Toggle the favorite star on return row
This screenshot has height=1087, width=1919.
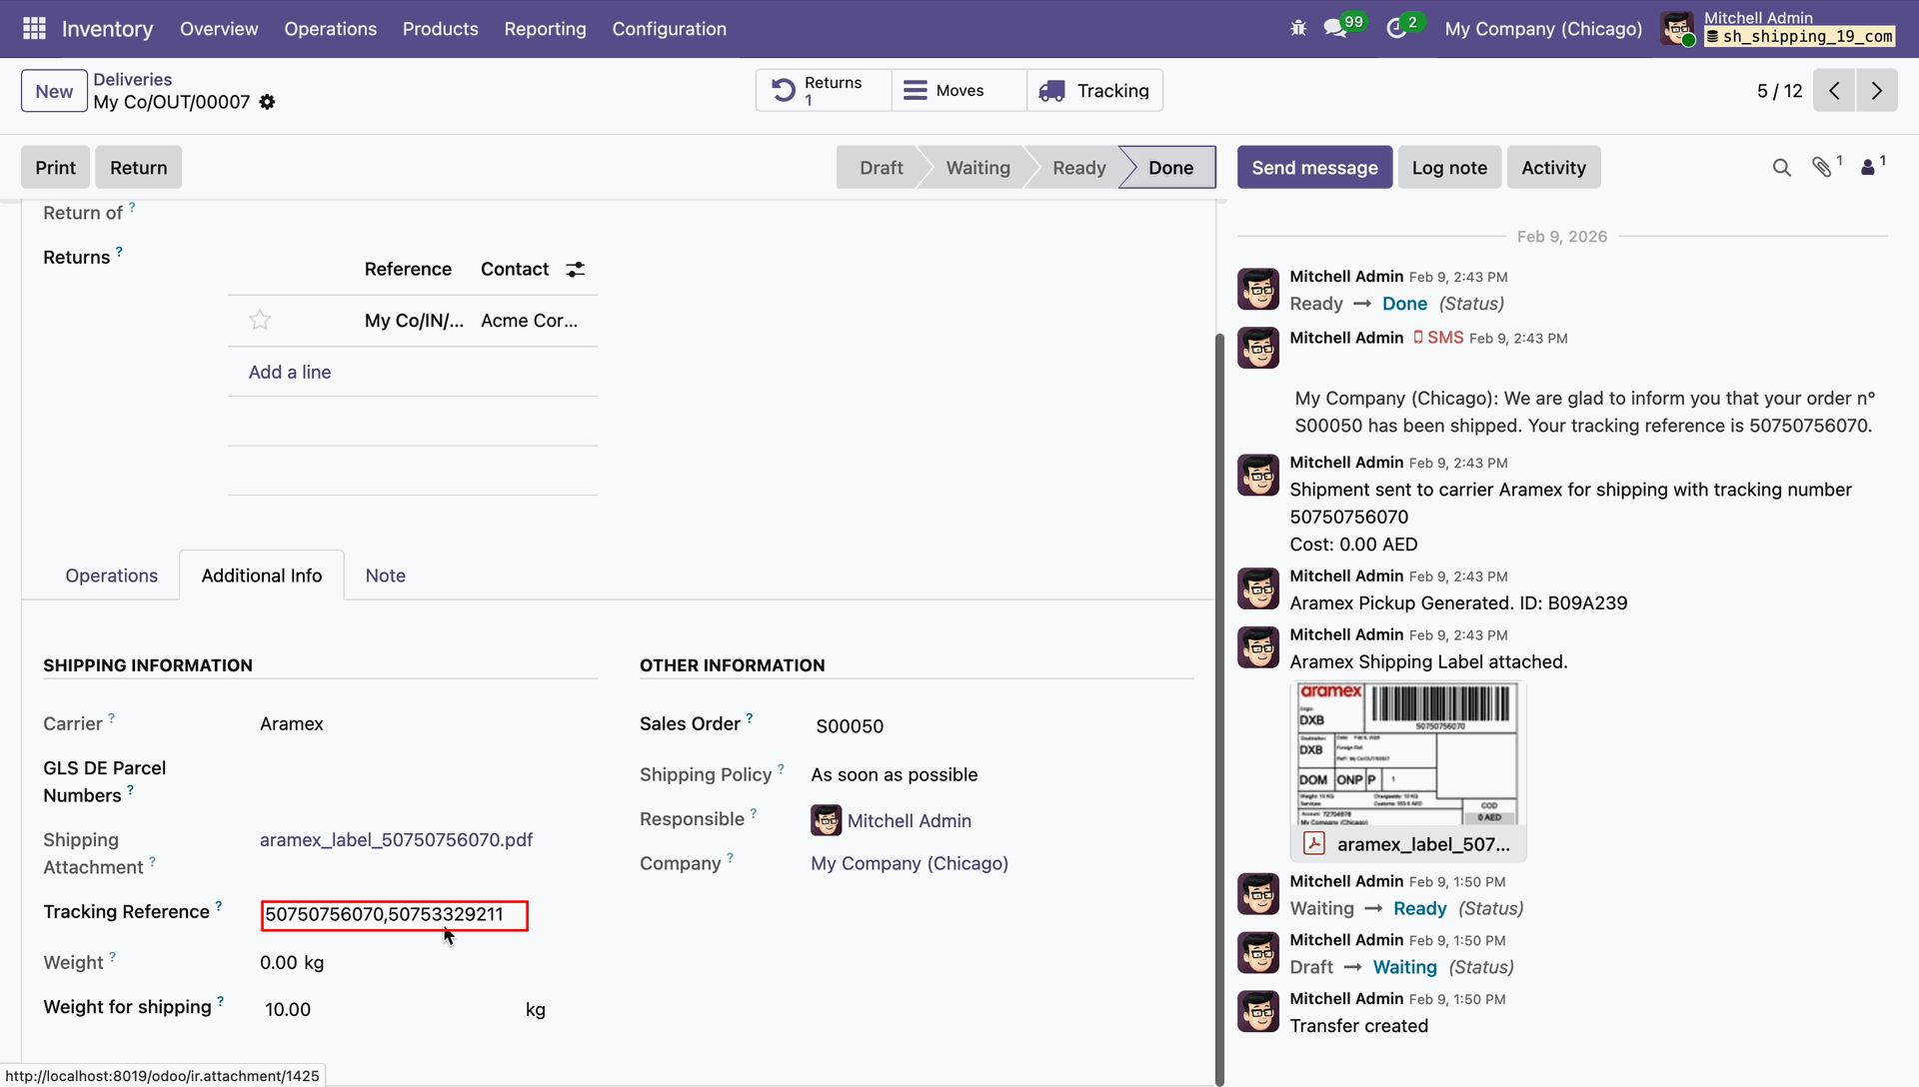pyautogui.click(x=260, y=321)
